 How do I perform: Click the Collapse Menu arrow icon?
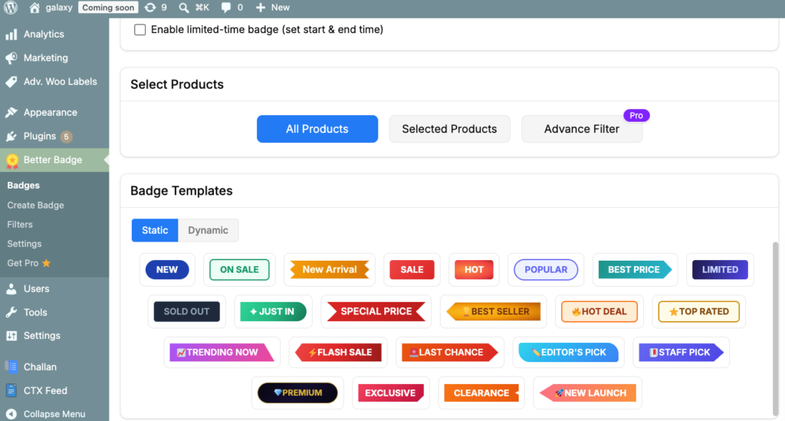pyautogui.click(x=11, y=414)
